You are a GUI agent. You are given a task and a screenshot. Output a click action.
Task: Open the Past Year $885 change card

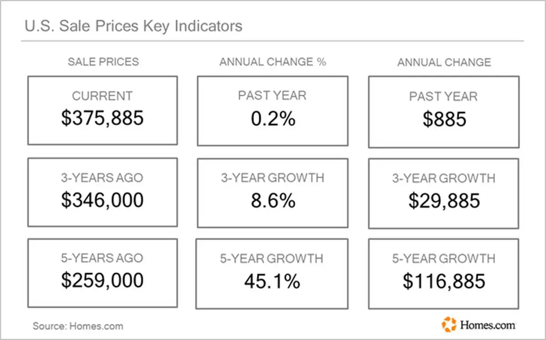444,112
